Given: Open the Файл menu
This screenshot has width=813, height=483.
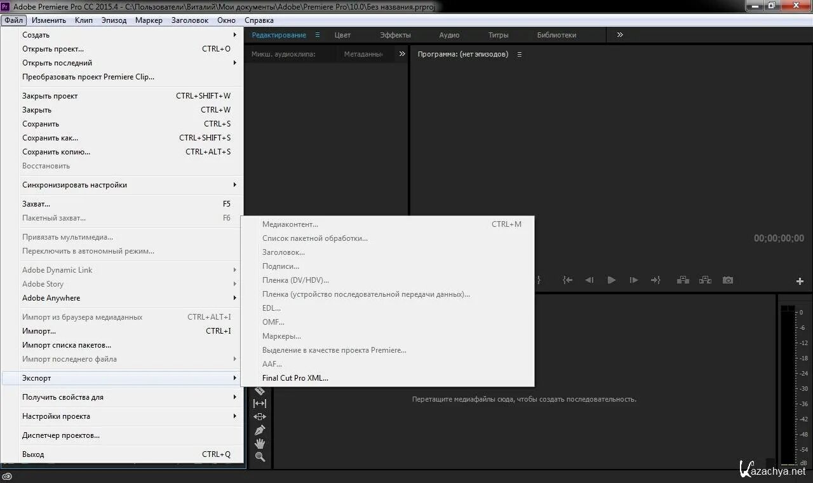Looking at the screenshot, I should tap(13, 20).
